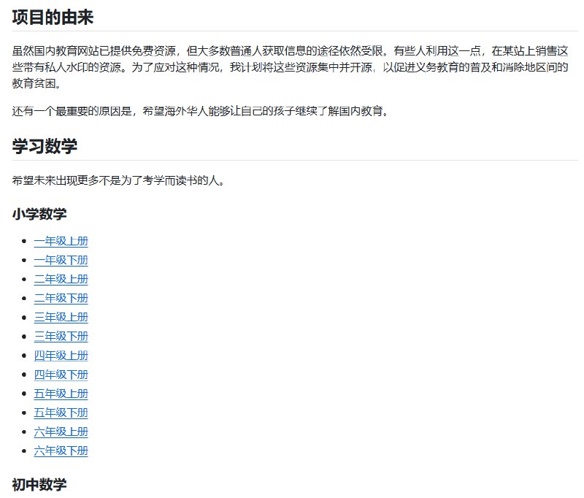Open the 五年级上册 textbook page
584x498 pixels.
61,393
